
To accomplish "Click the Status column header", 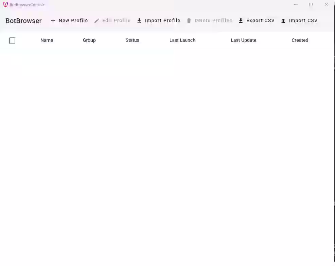I will tap(132, 40).
